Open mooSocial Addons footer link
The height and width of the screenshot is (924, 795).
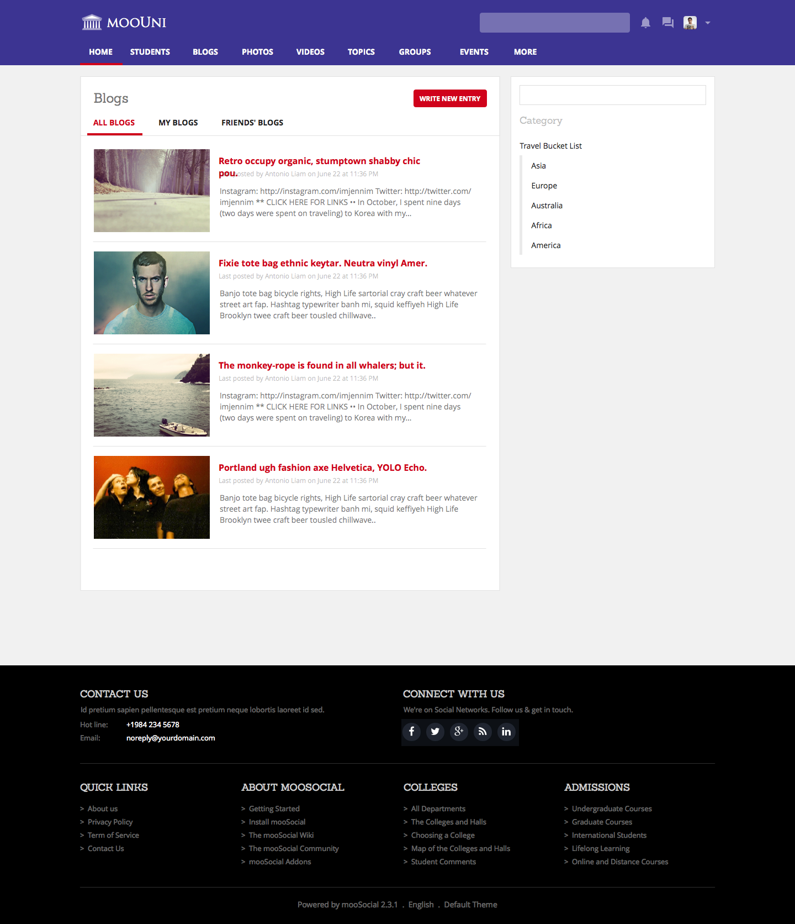coord(280,862)
